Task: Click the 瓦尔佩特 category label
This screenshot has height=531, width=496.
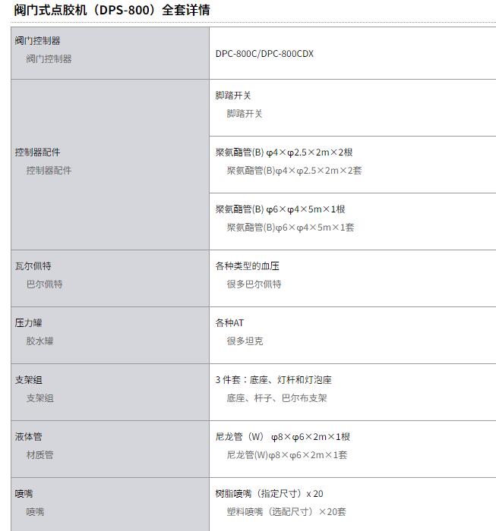Action: coord(33,266)
